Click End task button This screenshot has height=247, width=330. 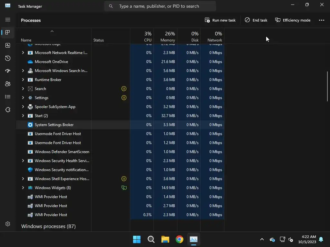coord(256,20)
